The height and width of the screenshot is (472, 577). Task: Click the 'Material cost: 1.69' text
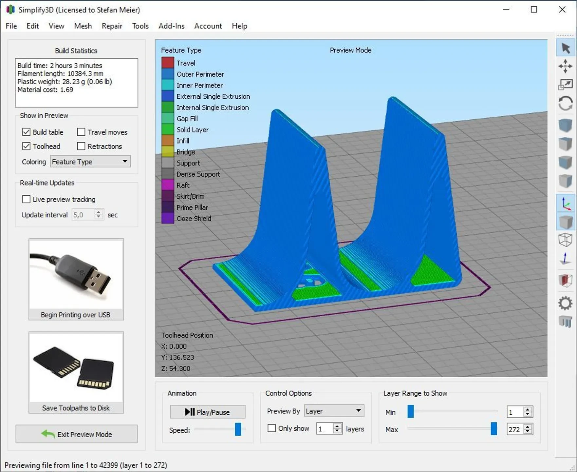tap(46, 90)
